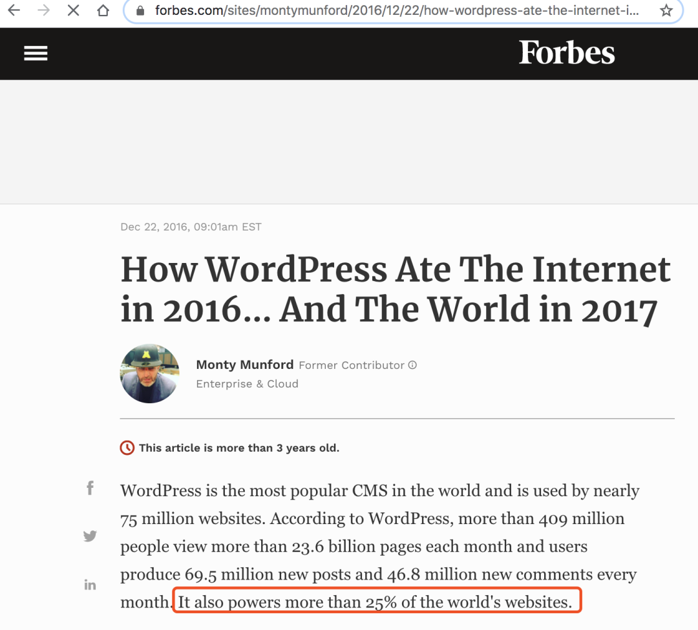Click the Dec 22, 2016 publish date
698x630 pixels.
click(191, 227)
